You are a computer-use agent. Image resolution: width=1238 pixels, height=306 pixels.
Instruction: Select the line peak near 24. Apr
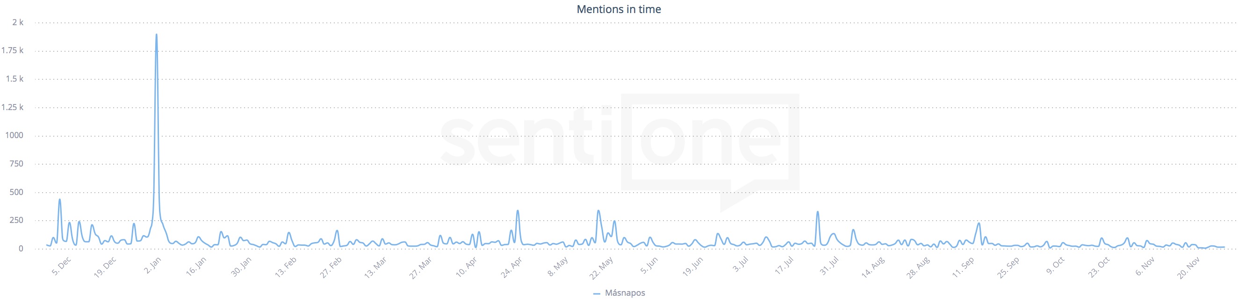click(518, 210)
